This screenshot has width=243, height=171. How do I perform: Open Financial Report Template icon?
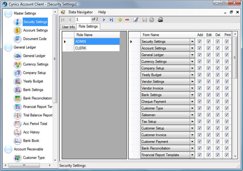pos(18,107)
